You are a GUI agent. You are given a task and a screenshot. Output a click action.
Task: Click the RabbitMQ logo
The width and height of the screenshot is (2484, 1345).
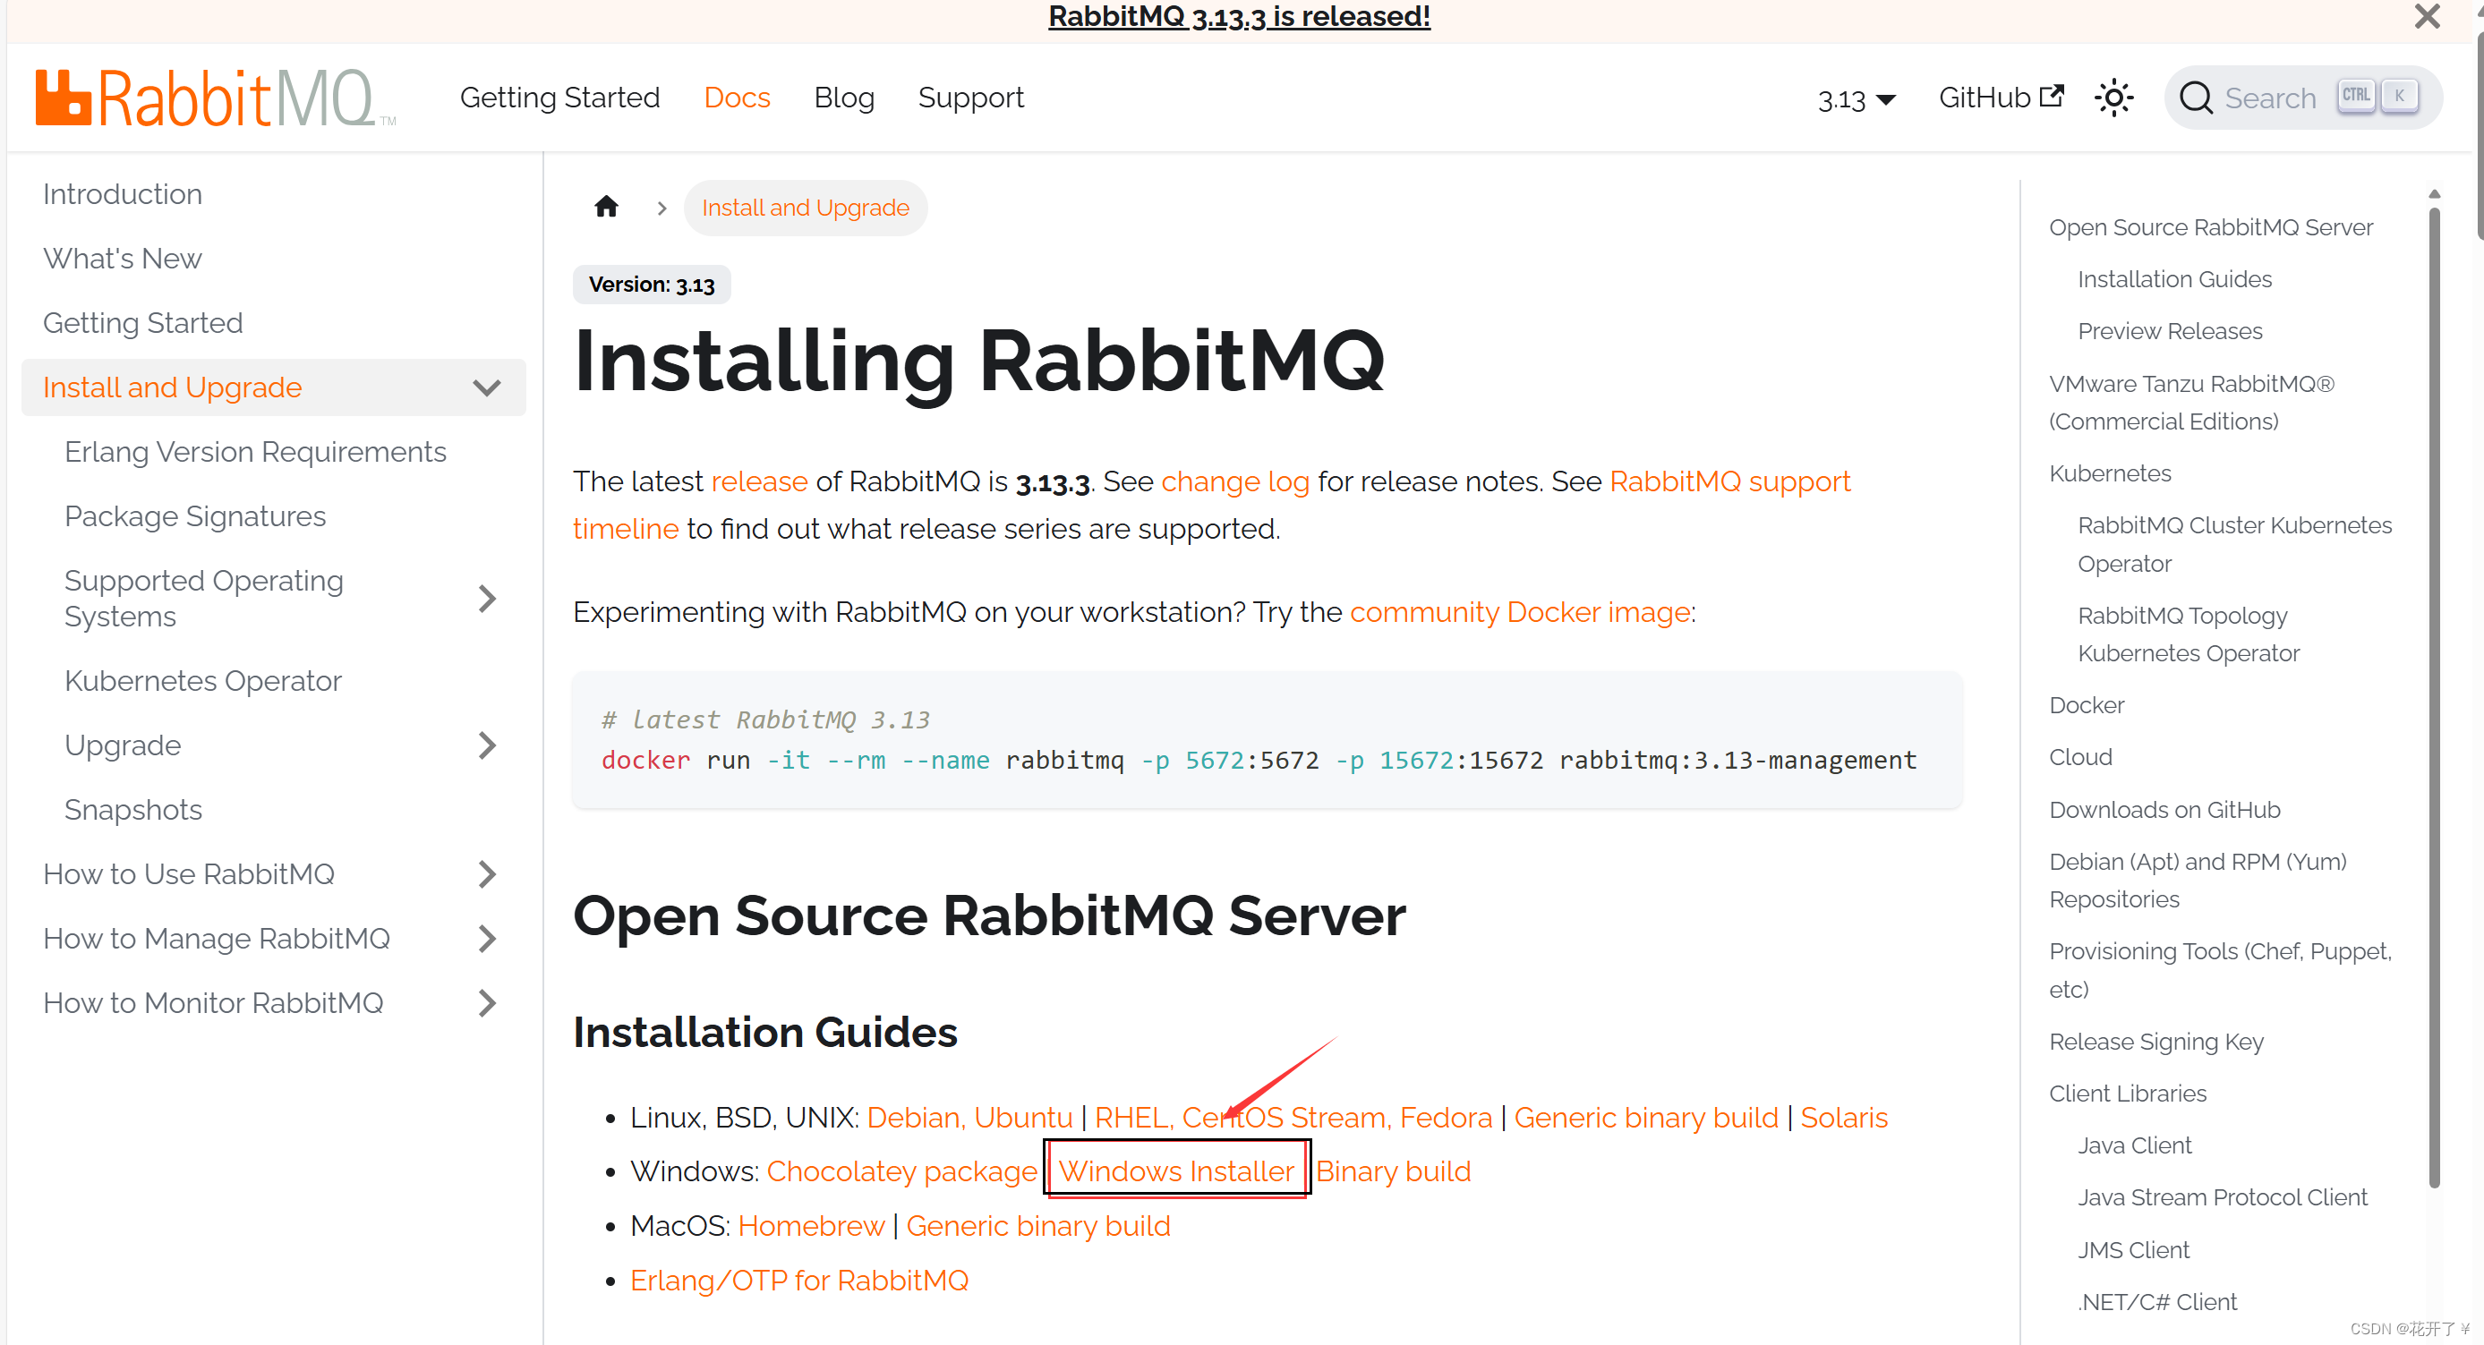point(215,98)
